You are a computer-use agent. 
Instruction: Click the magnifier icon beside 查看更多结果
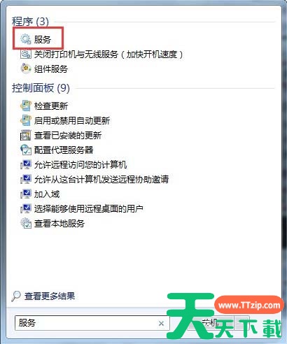(16, 296)
